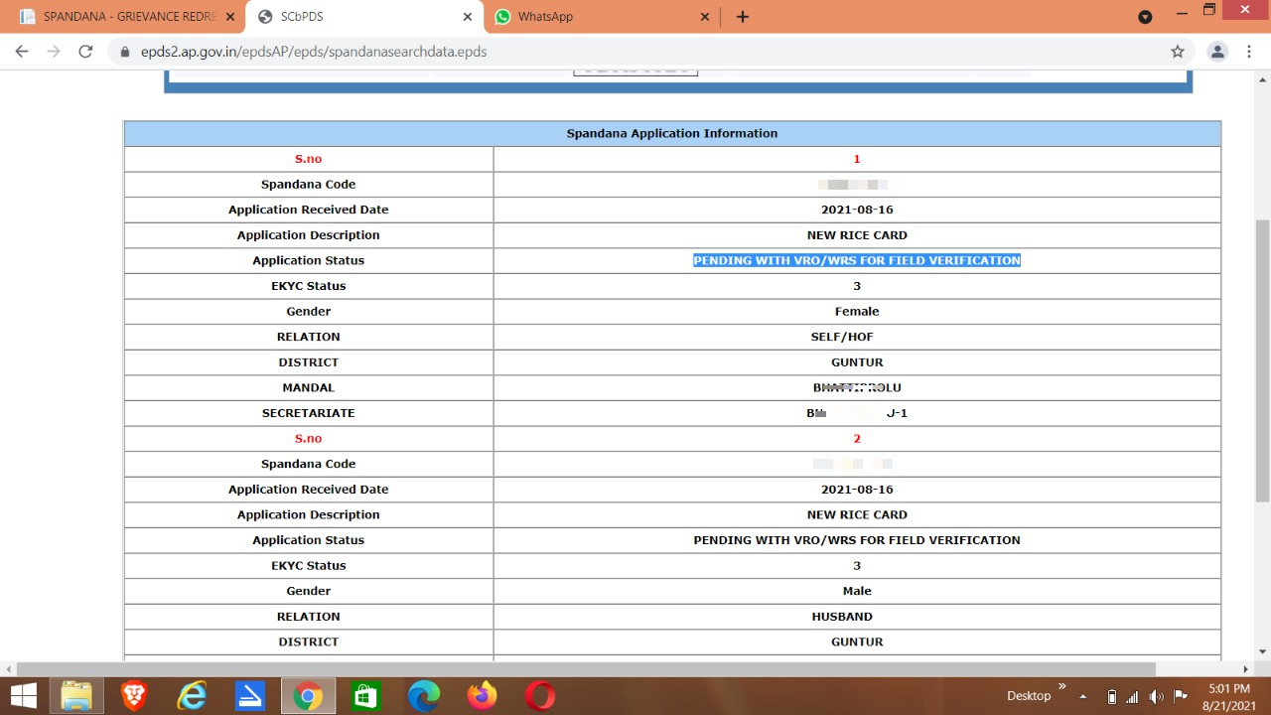
Task: View site info via the padlock icon
Action: coord(124,52)
